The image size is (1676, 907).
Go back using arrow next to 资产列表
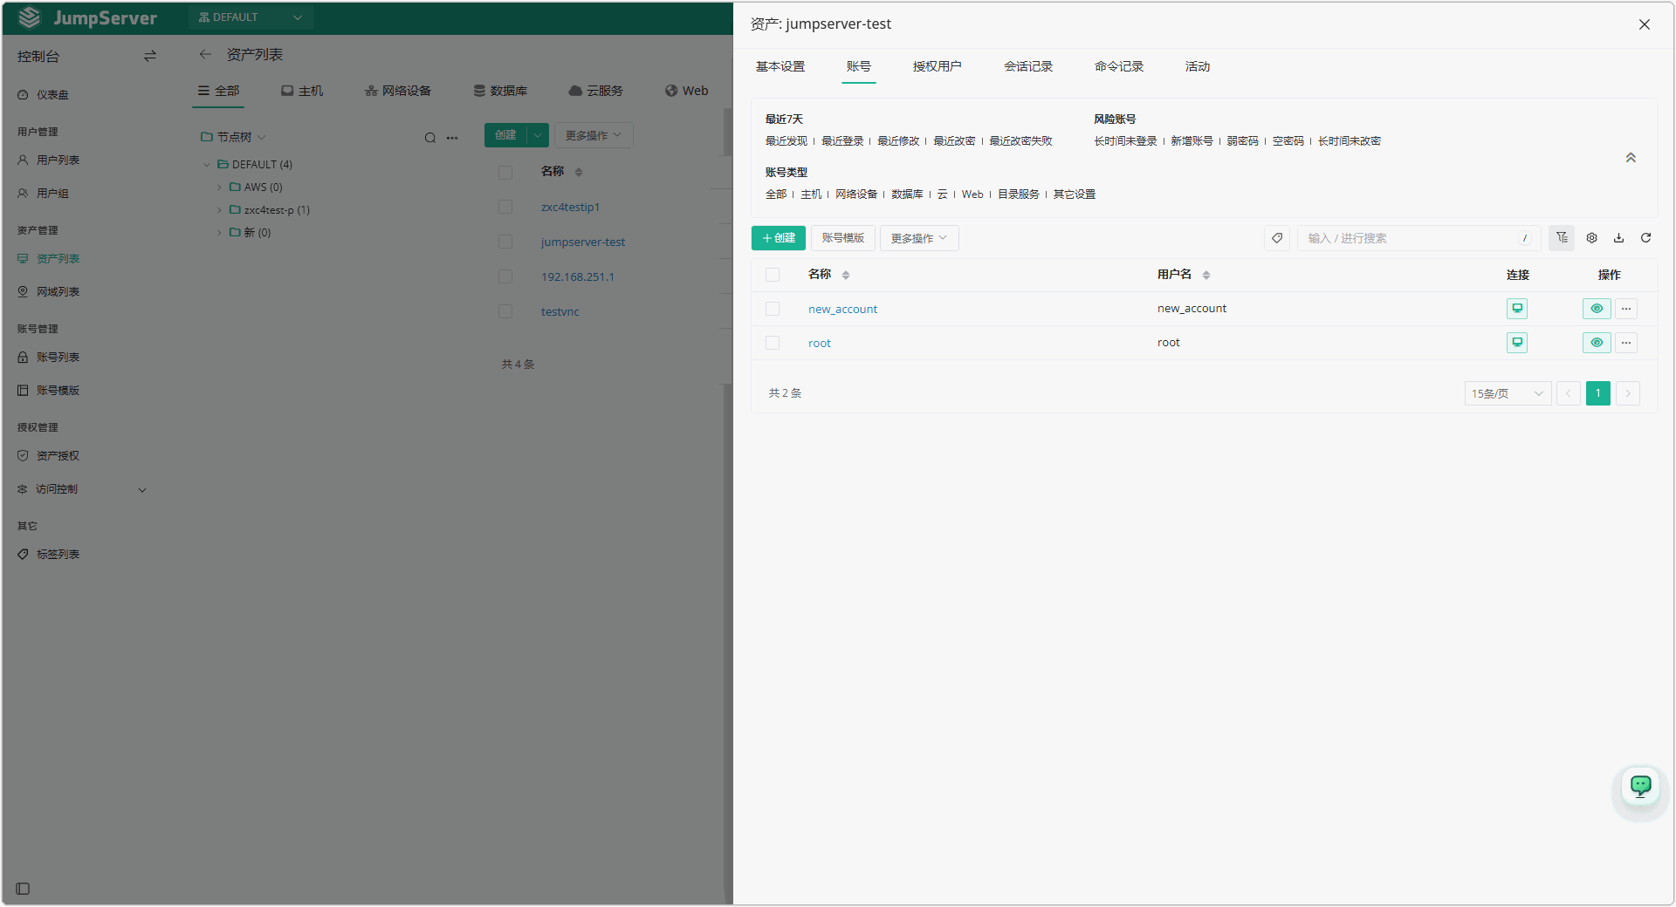(205, 54)
